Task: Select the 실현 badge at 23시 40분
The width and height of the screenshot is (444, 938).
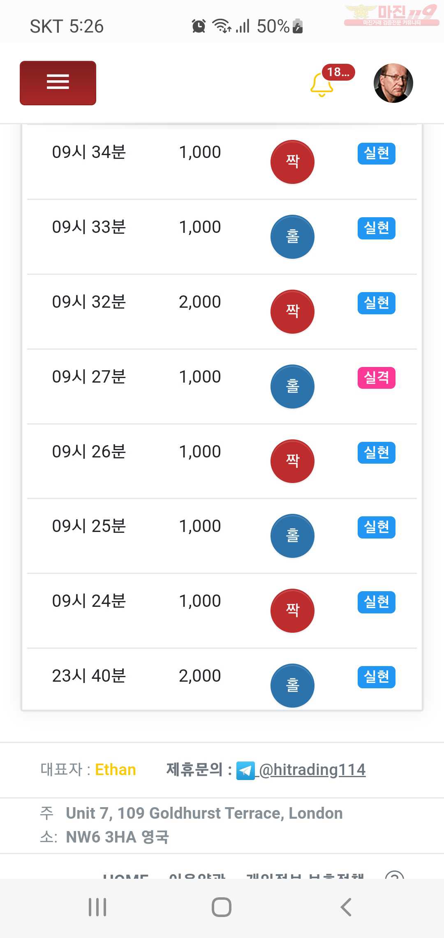Action: click(377, 677)
